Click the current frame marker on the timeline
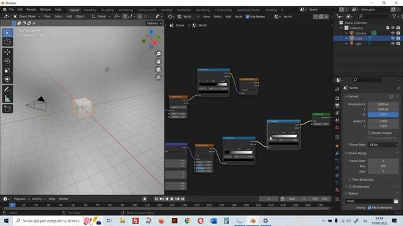 12,205
